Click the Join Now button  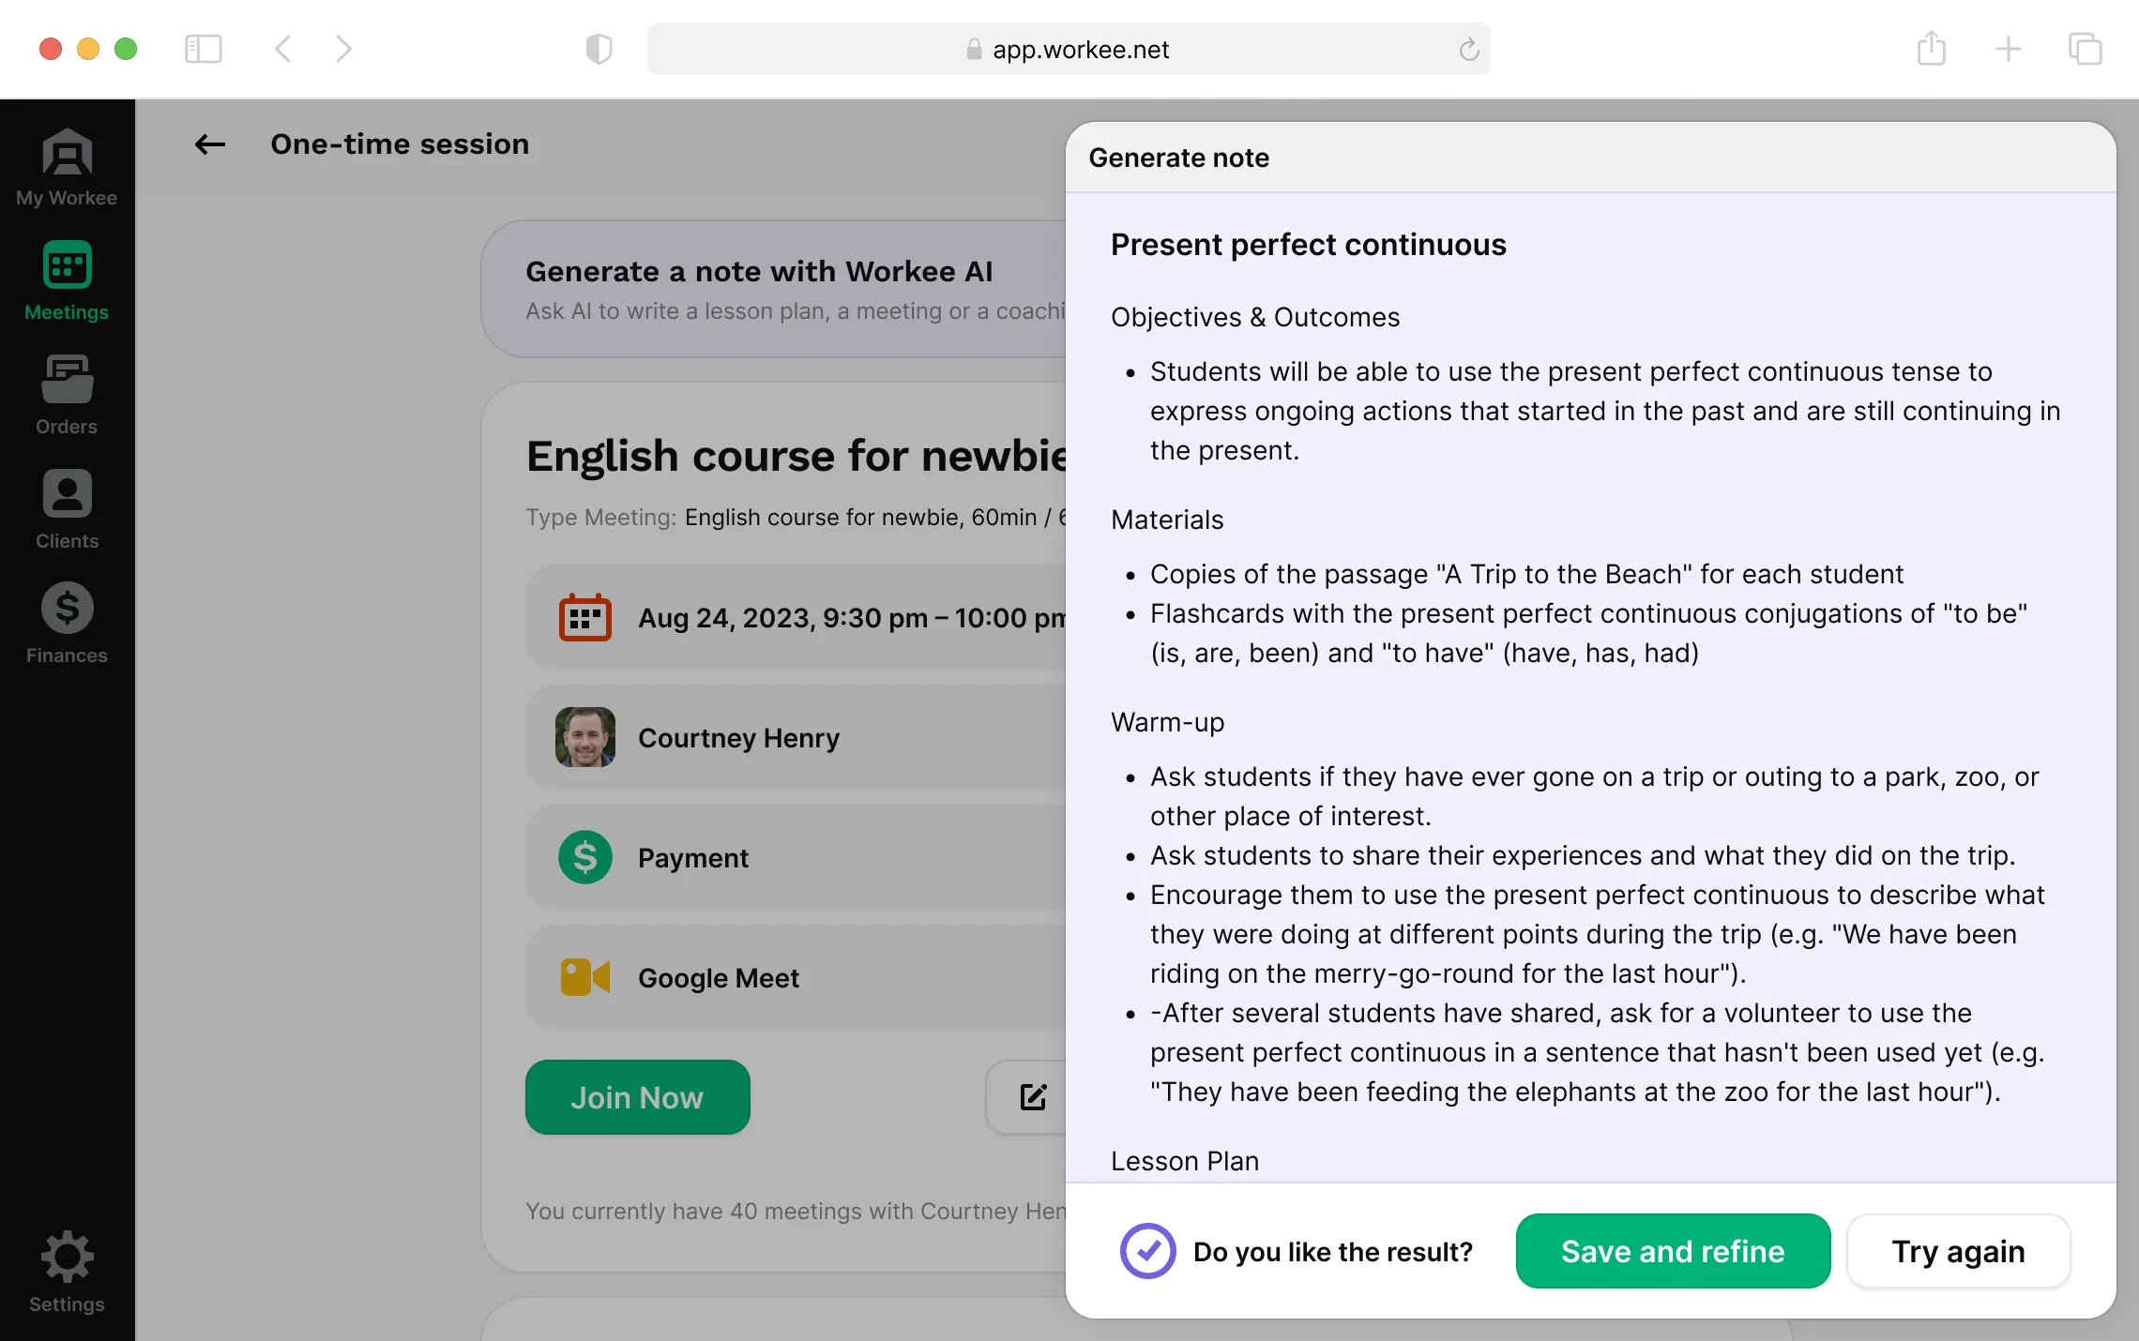(637, 1097)
